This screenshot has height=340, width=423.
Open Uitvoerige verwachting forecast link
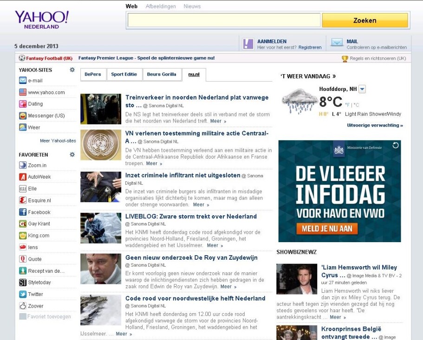pyautogui.click(x=375, y=125)
